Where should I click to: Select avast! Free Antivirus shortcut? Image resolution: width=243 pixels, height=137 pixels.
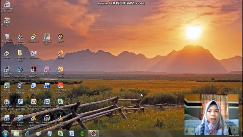click(x=34, y=121)
